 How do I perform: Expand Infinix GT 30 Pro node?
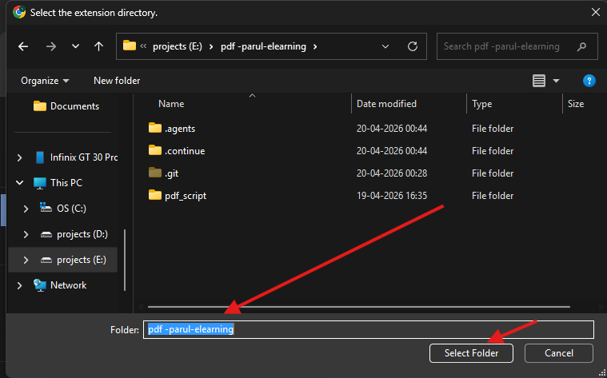(x=19, y=157)
